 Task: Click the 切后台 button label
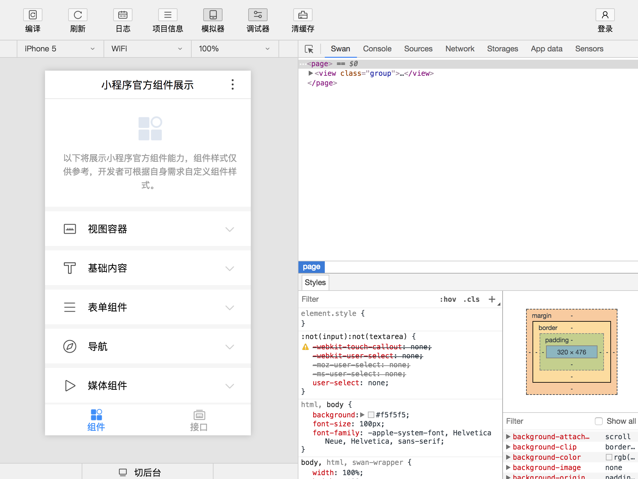(x=148, y=473)
